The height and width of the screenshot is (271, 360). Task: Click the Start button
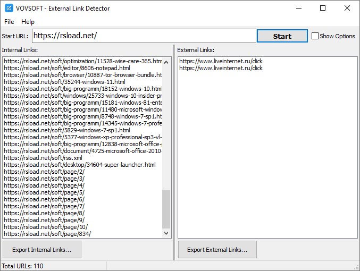coord(282,36)
